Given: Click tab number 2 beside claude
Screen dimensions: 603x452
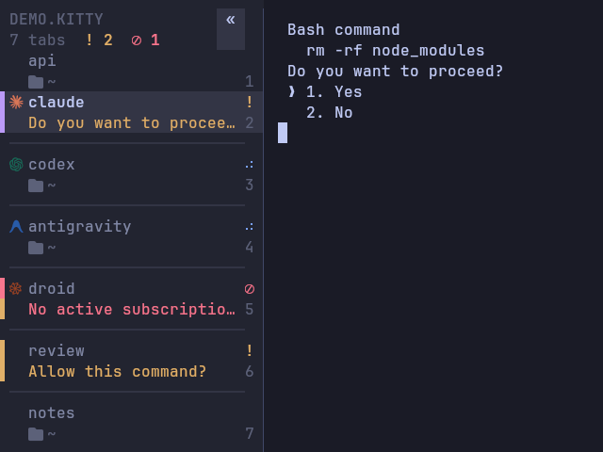Looking at the screenshot, I should coord(249,123).
